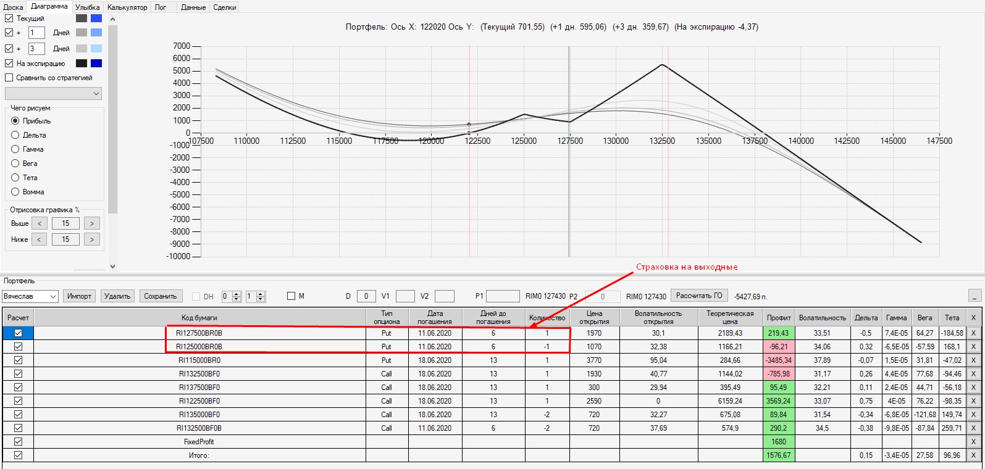Screen dimensions: 985x469
Task: Go to the Данные tab
Action: (x=193, y=7)
